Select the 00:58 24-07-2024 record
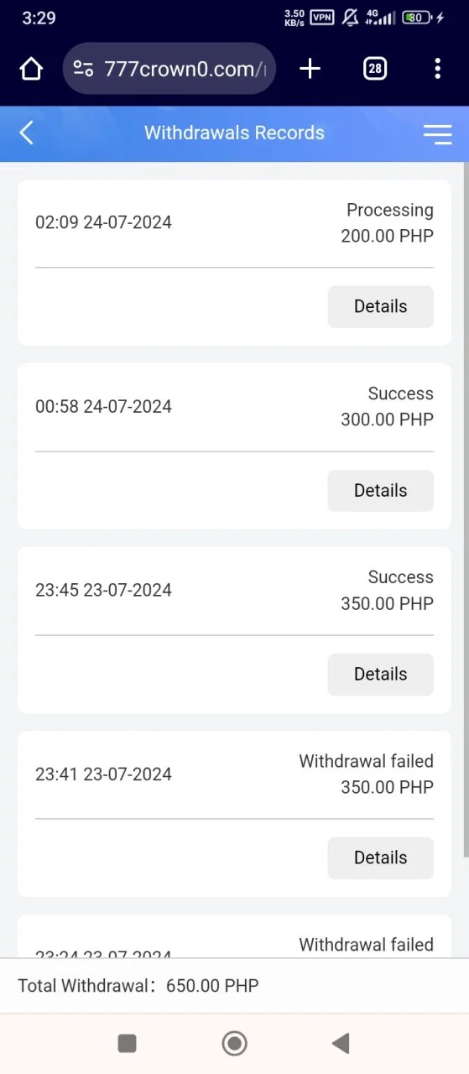The image size is (469, 1074). tap(234, 406)
